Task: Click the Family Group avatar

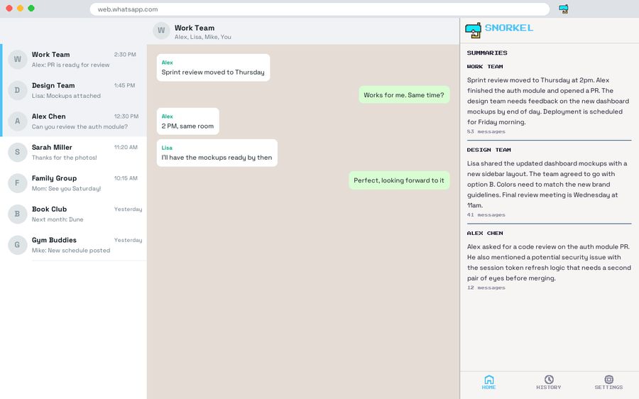Action: click(18, 183)
